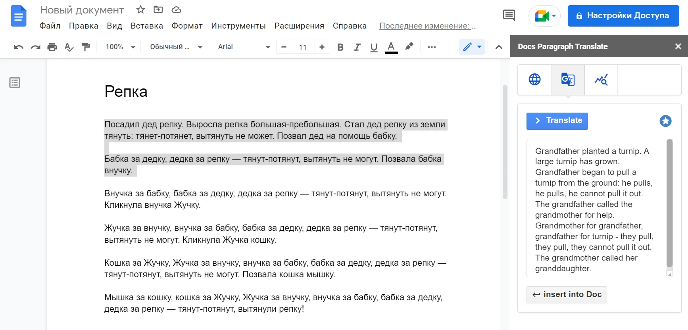Click the insert into Doc button
The height and width of the screenshot is (330, 688).
[x=567, y=295]
